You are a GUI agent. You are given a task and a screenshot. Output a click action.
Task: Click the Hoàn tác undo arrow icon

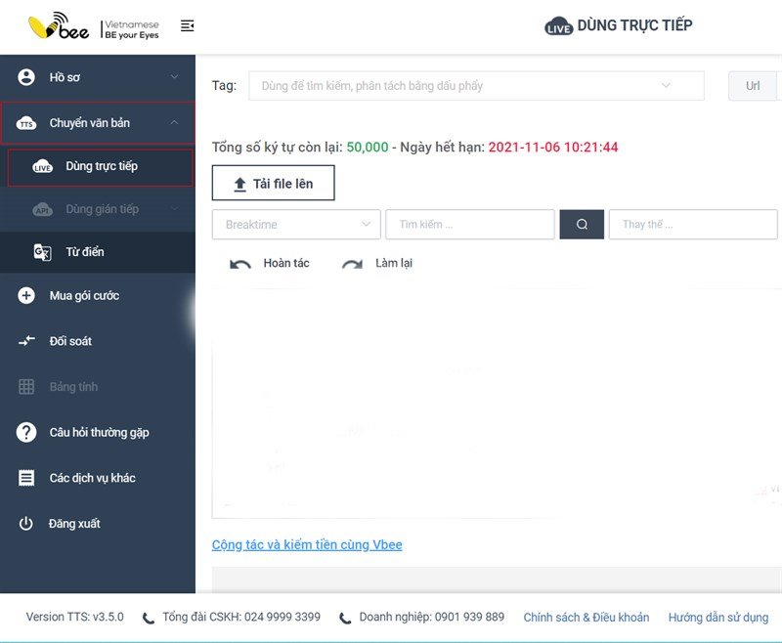[x=239, y=264]
